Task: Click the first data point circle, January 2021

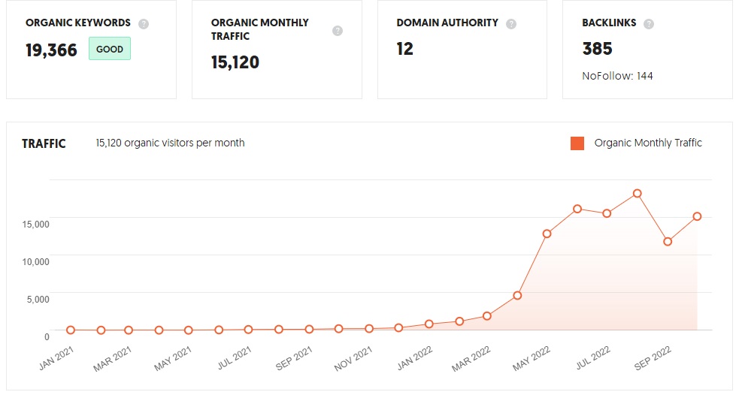Action: (71, 330)
